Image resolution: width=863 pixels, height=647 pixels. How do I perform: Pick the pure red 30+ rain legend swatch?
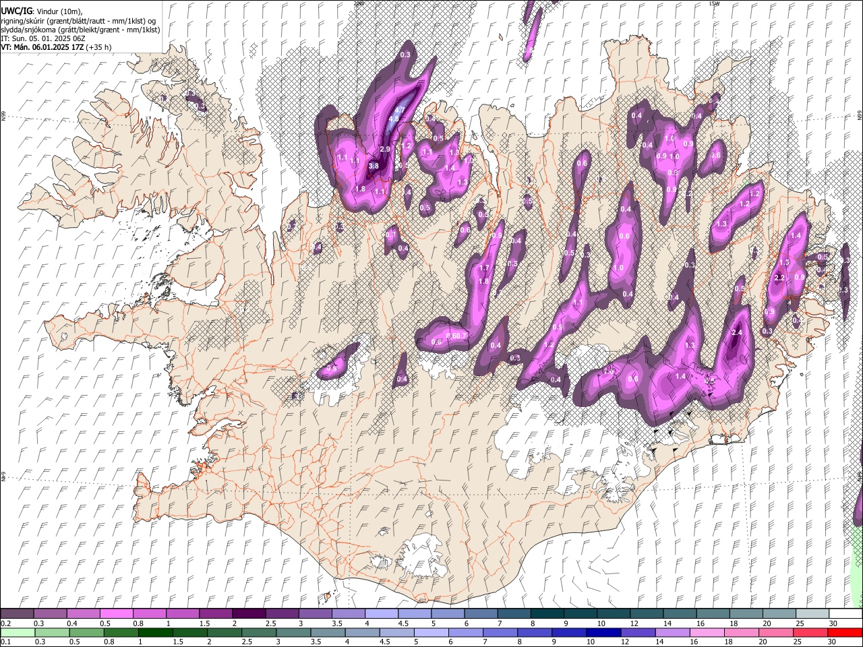(x=845, y=633)
